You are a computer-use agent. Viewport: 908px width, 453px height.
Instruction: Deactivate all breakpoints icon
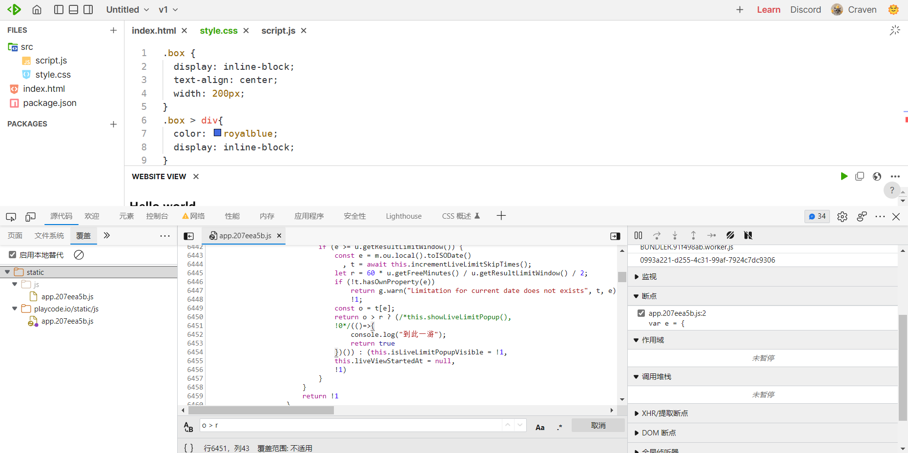(730, 235)
